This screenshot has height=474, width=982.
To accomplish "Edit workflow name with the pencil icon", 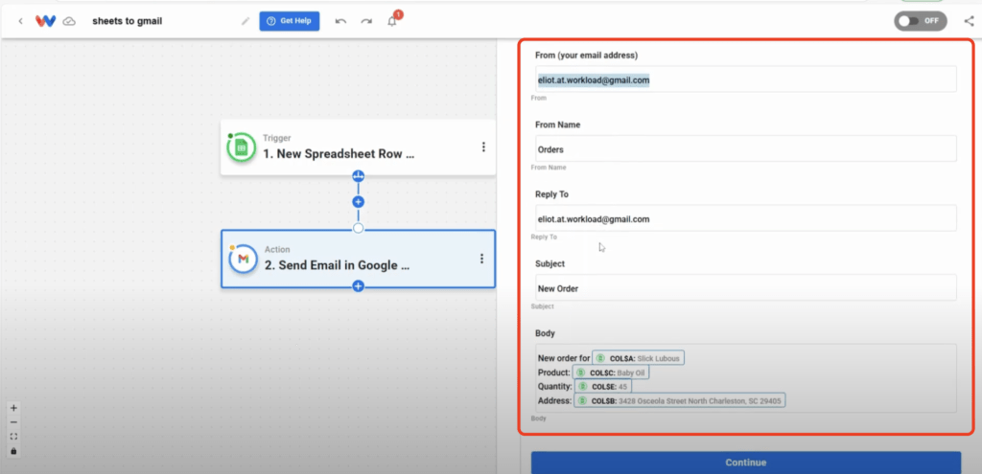I will pos(245,21).
